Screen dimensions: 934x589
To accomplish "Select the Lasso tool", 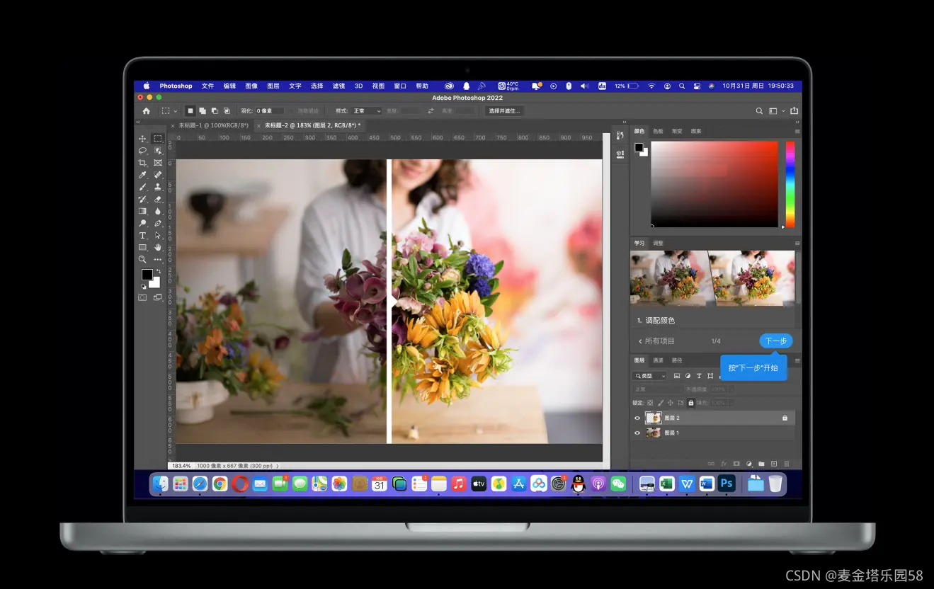I will tap(142, 151).
